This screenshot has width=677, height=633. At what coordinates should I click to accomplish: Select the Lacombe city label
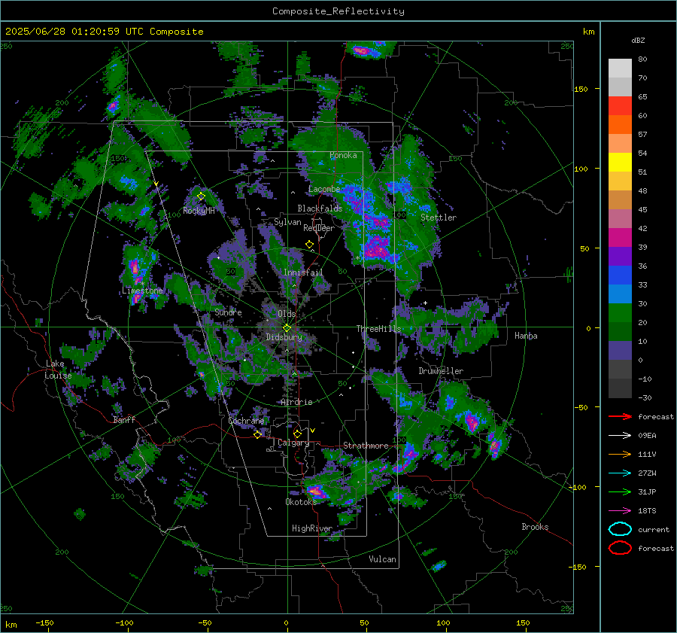[x=324, y=189]
